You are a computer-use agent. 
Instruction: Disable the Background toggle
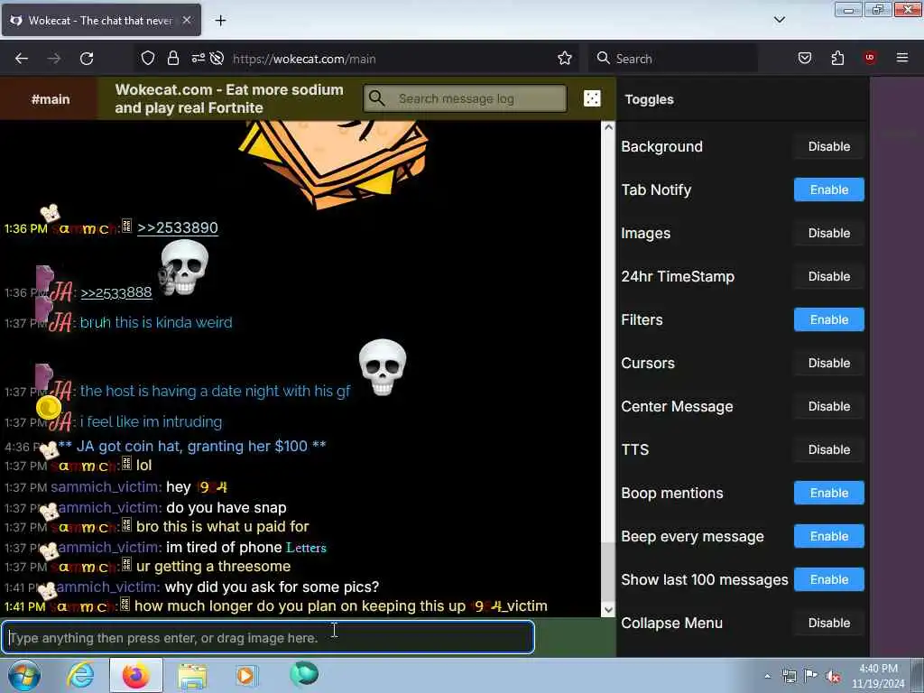[x=828, y=146]
